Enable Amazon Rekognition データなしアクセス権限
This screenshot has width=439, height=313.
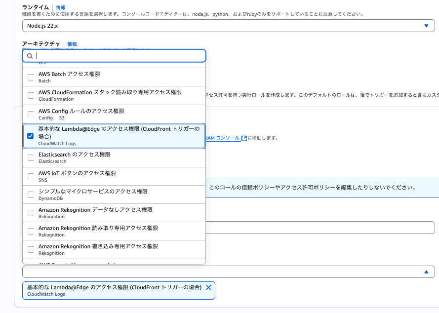coord(30,212)
